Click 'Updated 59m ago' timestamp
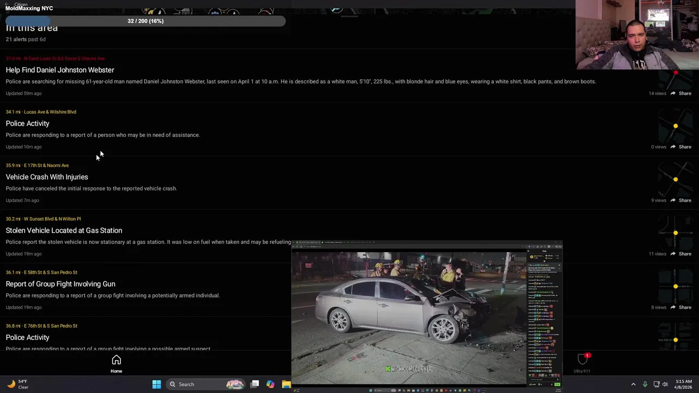This screenshot has width=699, height=393. [23, 93]
